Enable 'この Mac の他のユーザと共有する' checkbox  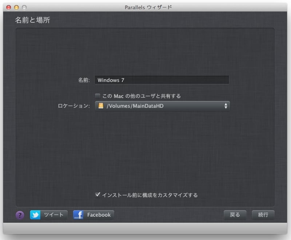click(x=97, y=96)
